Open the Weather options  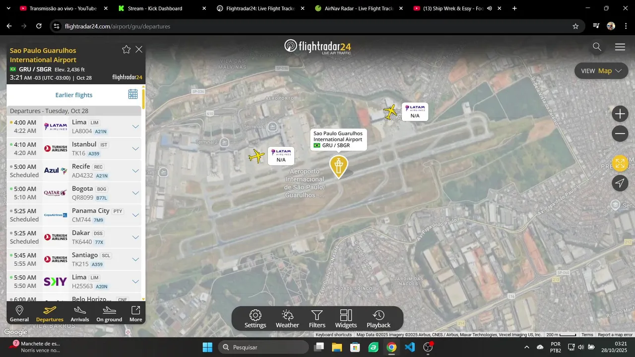[287, 319]
